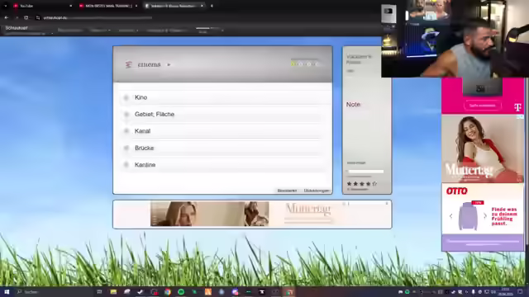Click the left button under the answer list
This screenshot has height=297, width=529.
pos(287,191)
